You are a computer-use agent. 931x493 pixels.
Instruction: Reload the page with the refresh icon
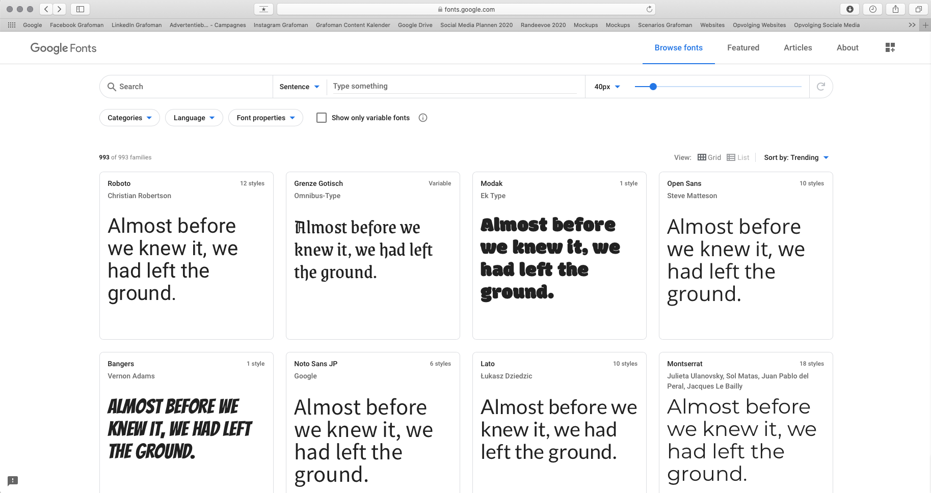tap(649, 9)
